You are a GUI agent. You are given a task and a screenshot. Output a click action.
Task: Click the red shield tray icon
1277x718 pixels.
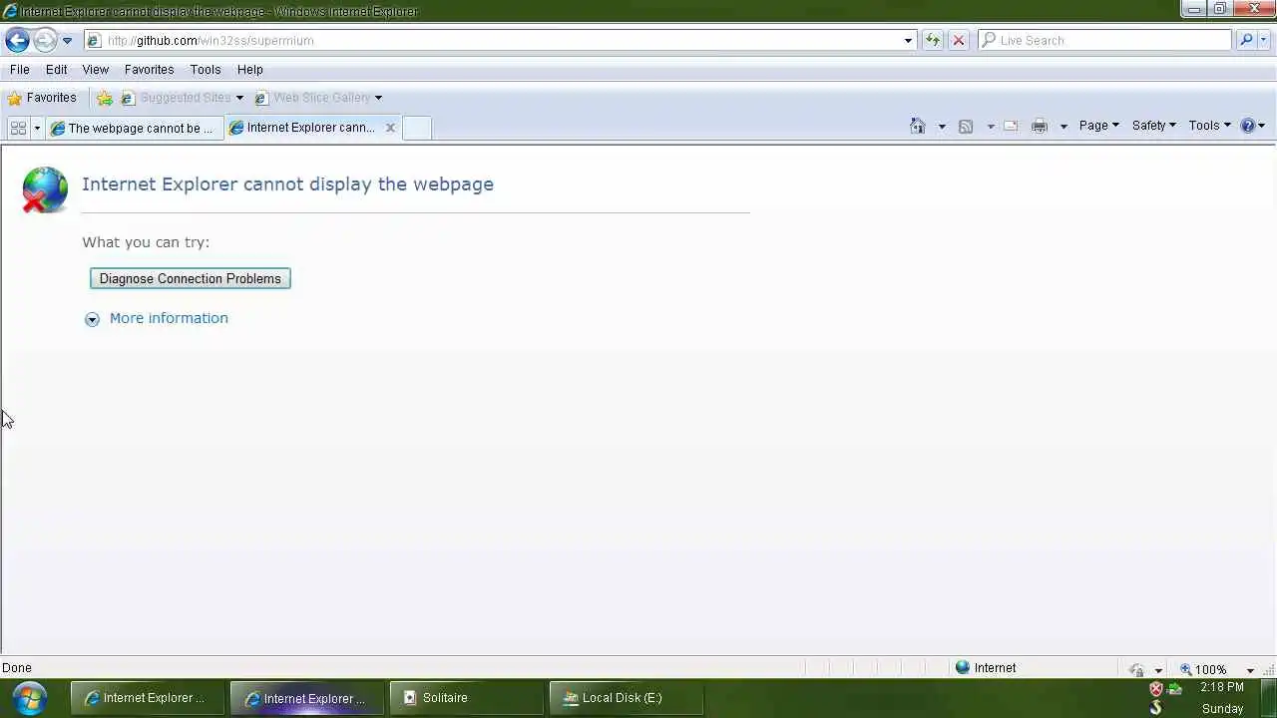1156,689
